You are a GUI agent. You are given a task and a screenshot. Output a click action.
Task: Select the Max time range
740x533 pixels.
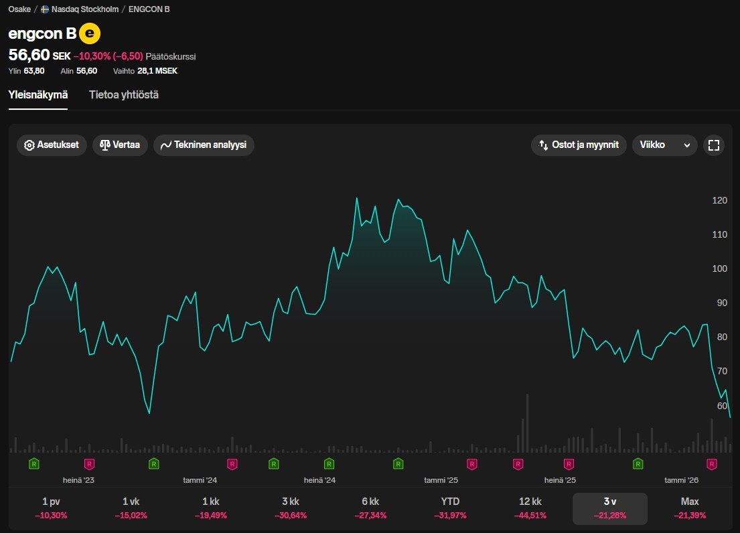point(689,508)
